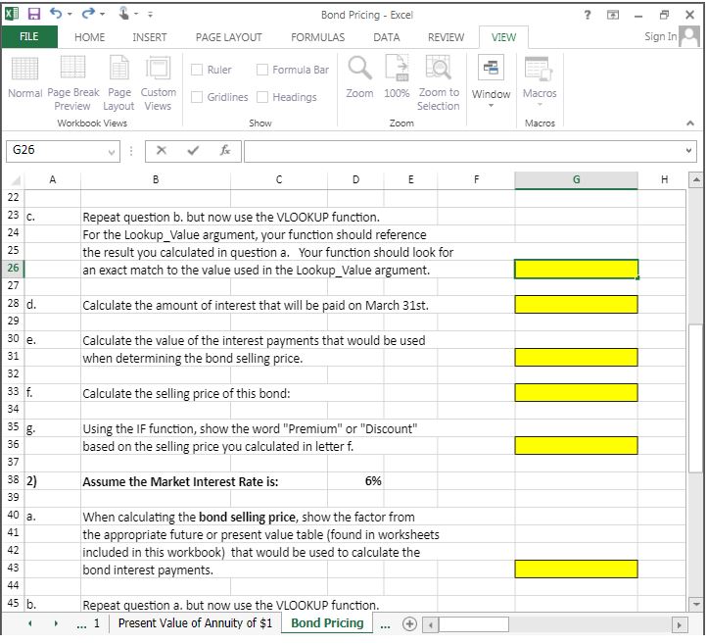This screenshot has width=707, height=644.
Task: Open the Zoom magnifier dialog
Action: tap(359, 76)
